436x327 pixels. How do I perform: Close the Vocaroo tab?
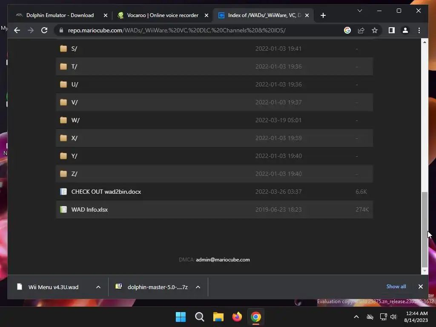coord(207,15)
